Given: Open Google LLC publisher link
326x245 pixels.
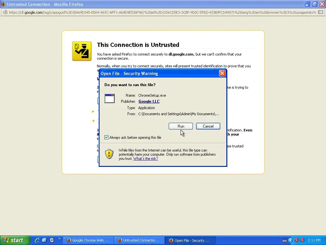Looking at the screenshot, I should click(149, 101).
